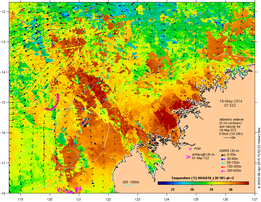Click the longitude axis label '123'

point(138,199)
